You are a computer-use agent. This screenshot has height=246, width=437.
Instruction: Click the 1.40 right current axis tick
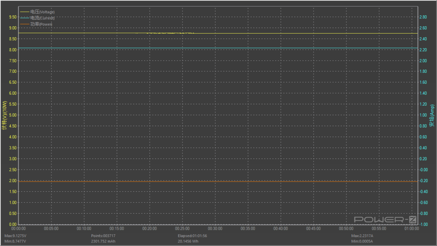pos(423,93)
